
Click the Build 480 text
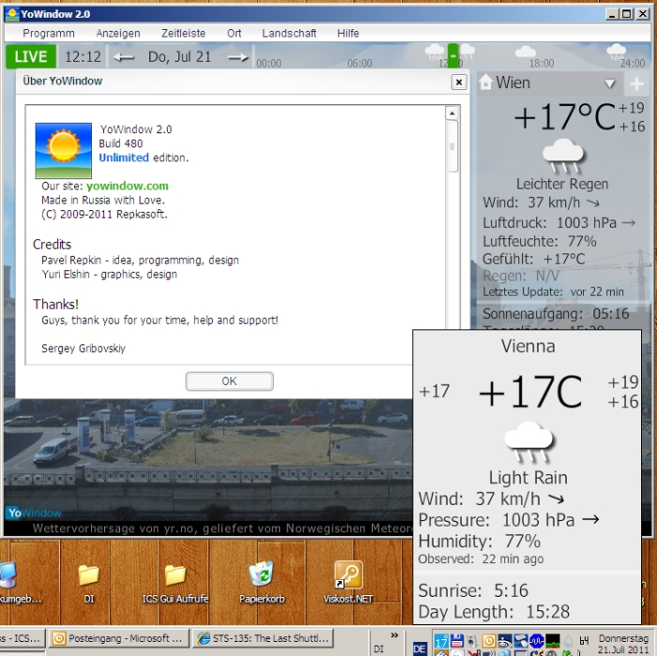click(x=121, y=144)
